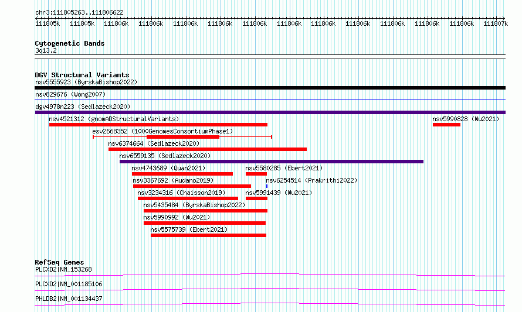Select the red nsv5990828 variant bar
This screenshot has height=312, width=522.
[446, 125]
